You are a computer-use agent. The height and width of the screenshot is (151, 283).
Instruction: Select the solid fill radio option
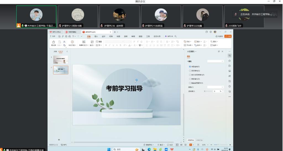[x=190, y=67]
